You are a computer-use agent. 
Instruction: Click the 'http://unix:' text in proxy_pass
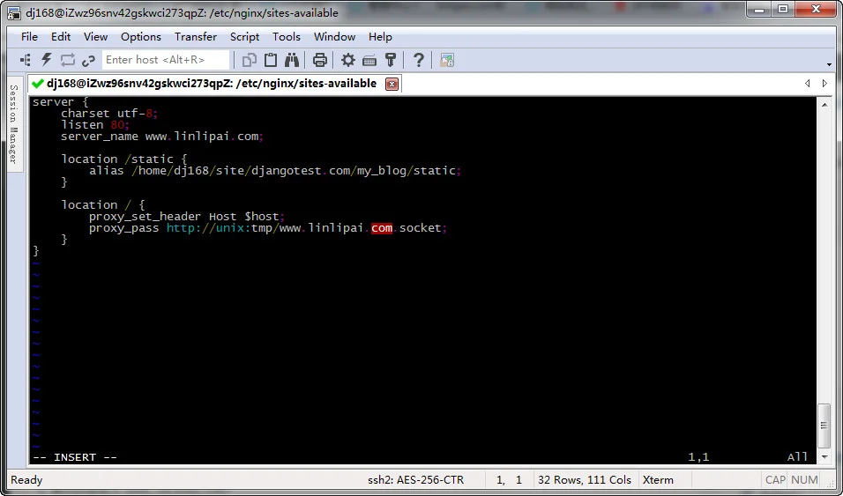(x=209, y=228)
